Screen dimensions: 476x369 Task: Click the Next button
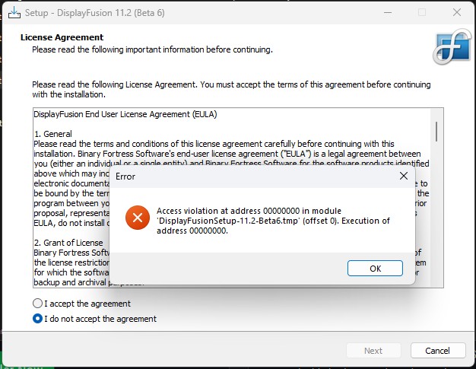click(x=373, y=351)
